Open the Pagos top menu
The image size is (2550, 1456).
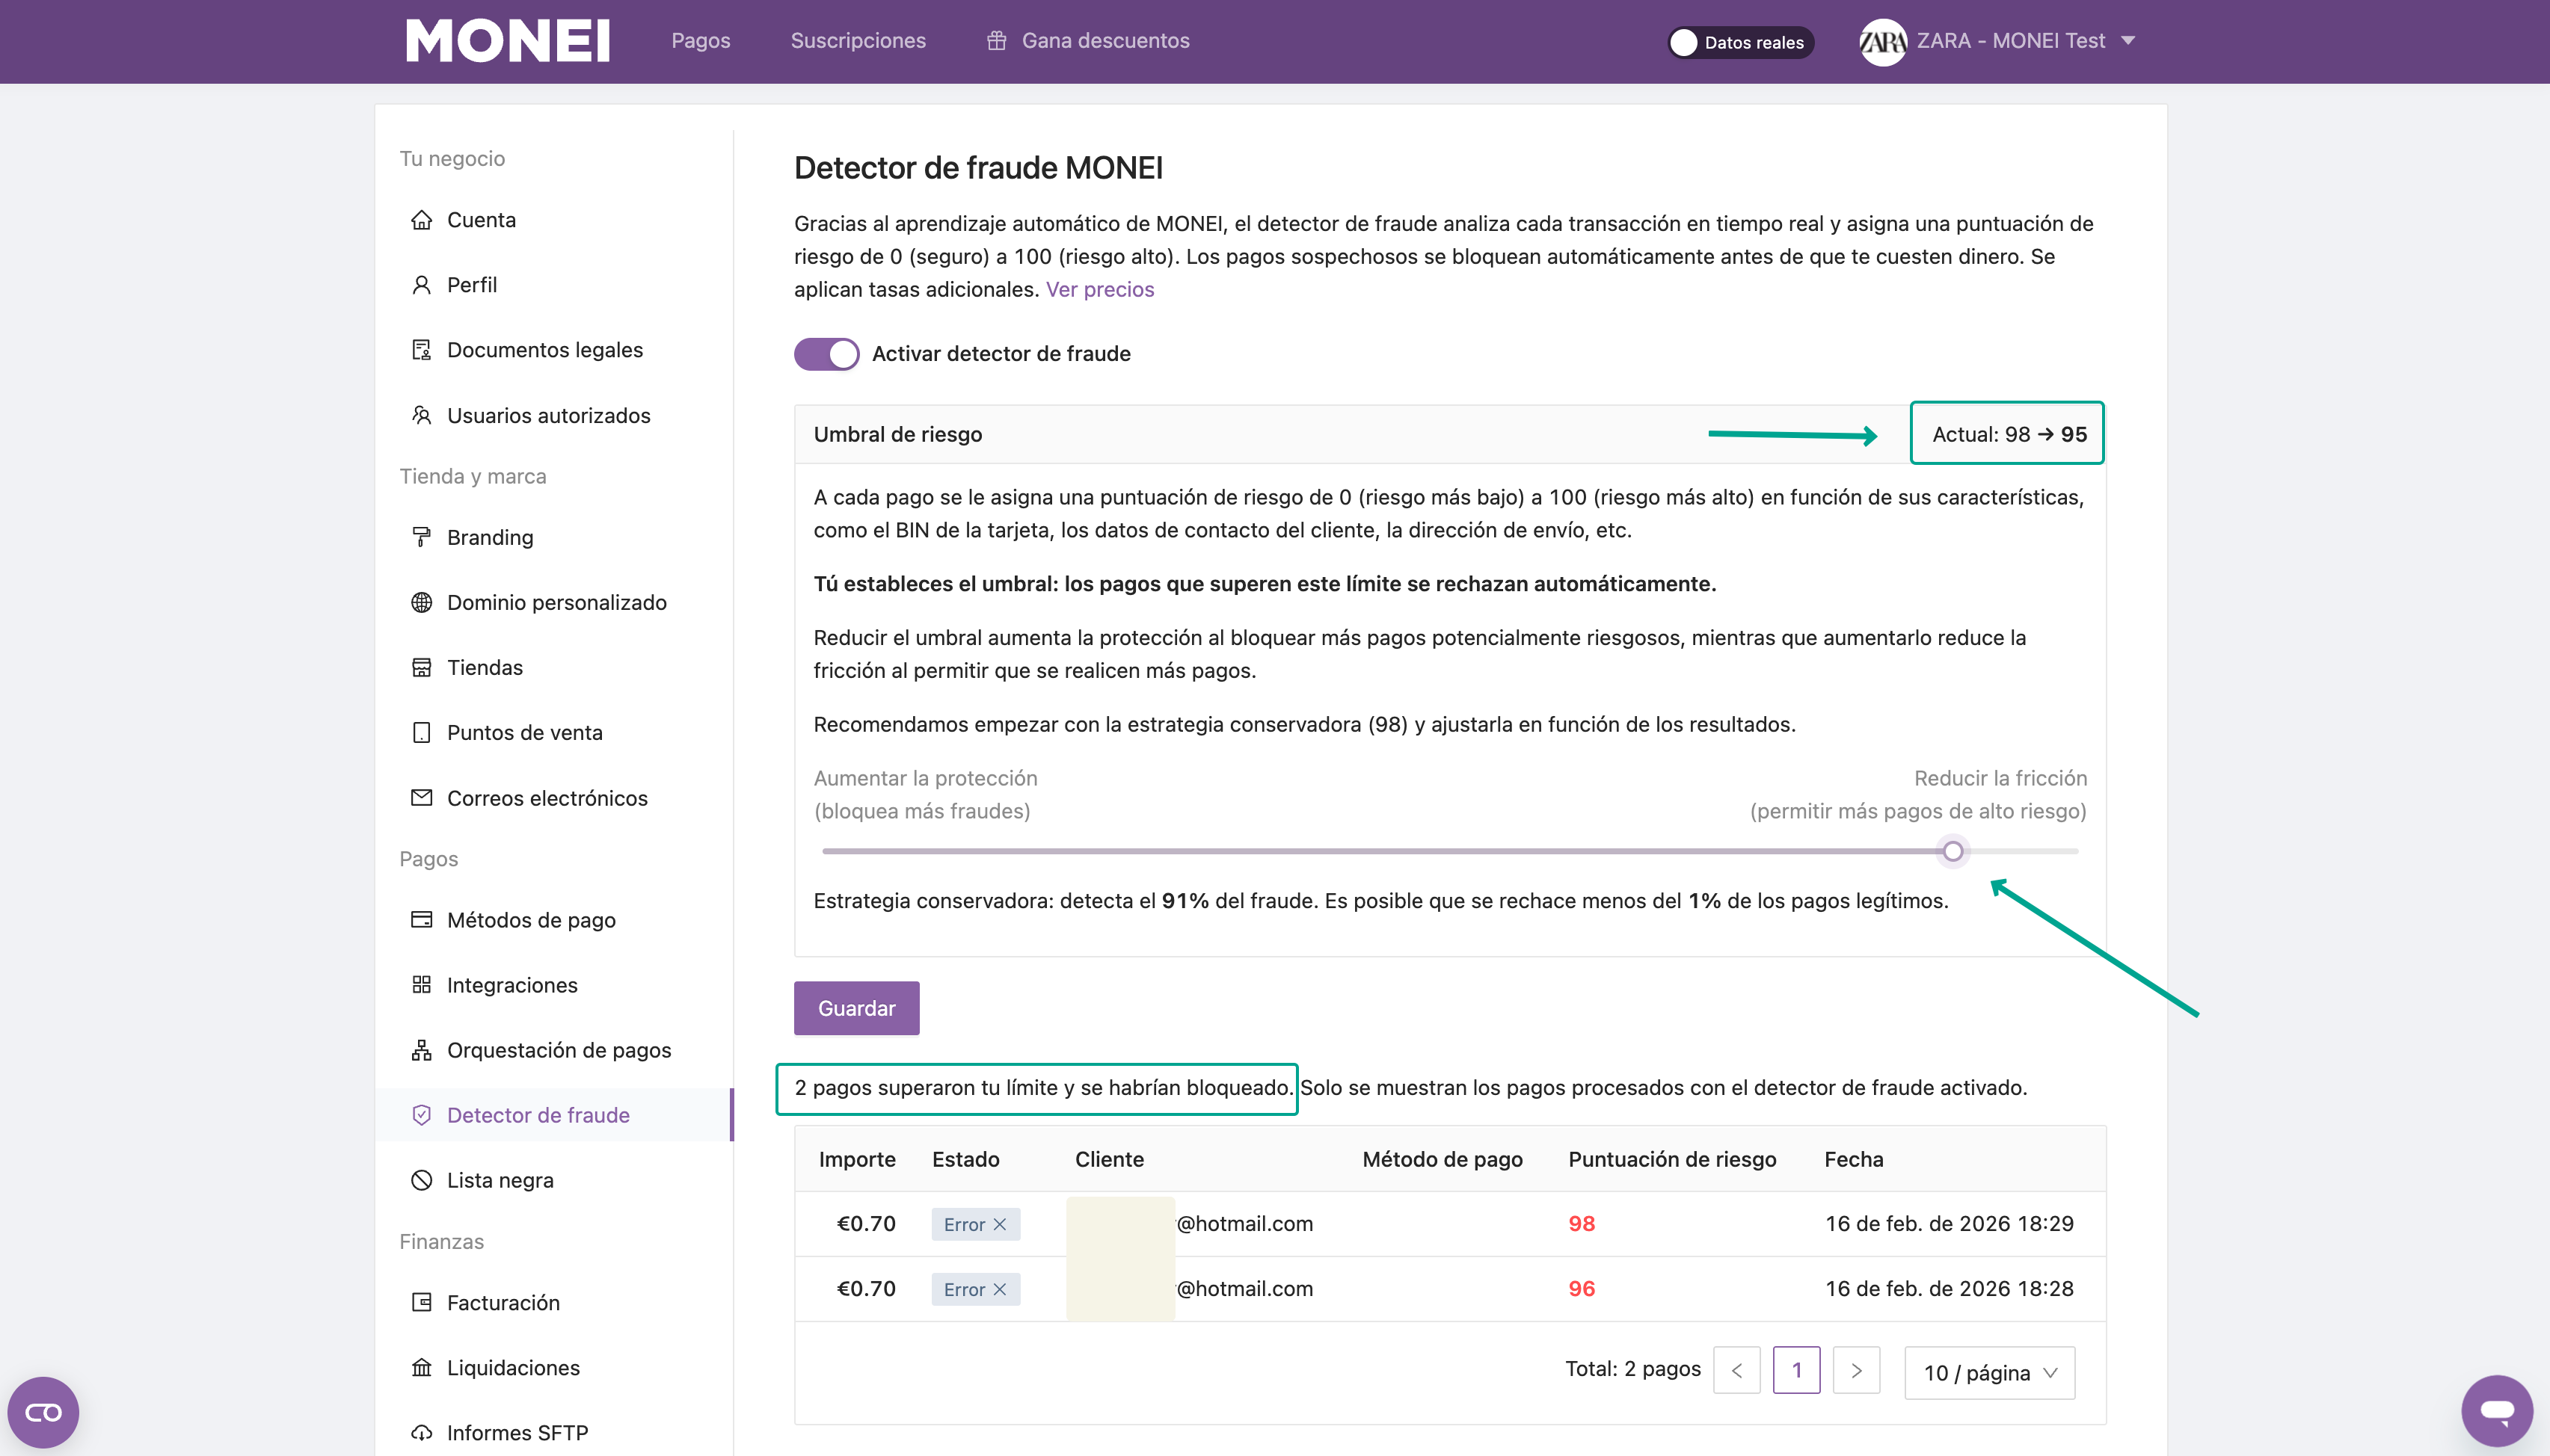[700, 41]
